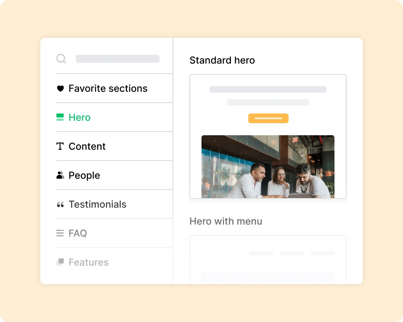Click the heart icon beside Favorite sections
Screen dimensions: 403x322
[x=60, y=88]
